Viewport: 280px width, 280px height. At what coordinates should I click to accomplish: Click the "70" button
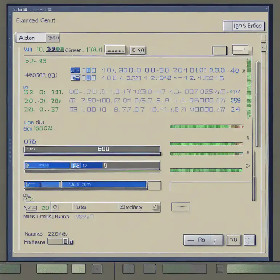coord(233,240)
